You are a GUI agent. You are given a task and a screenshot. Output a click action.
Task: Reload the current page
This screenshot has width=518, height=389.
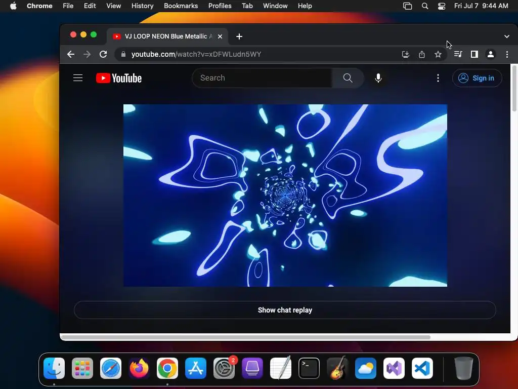103,54
